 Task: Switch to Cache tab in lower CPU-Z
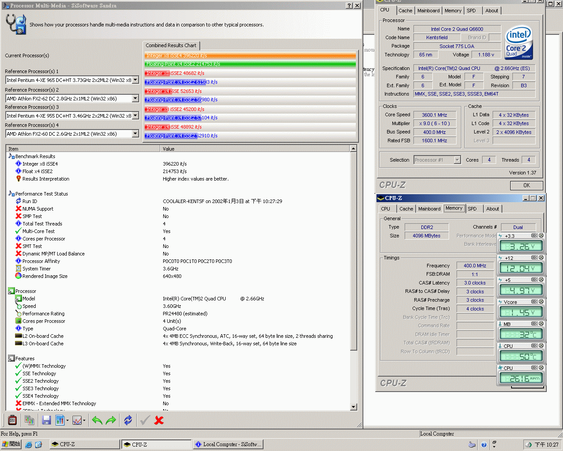(406, 209)
